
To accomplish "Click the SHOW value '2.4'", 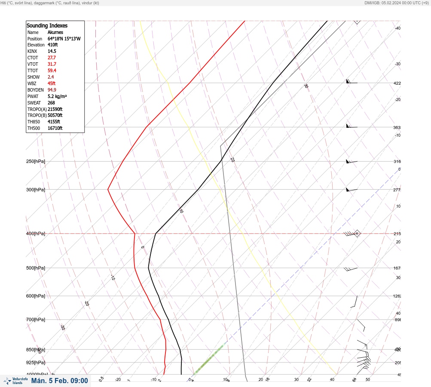I will [51, 77].
